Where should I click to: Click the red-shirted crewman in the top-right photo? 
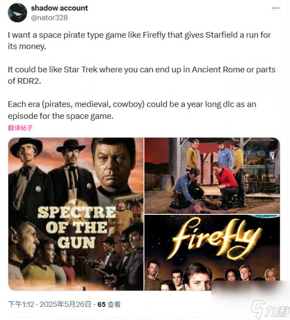point(225,182)
